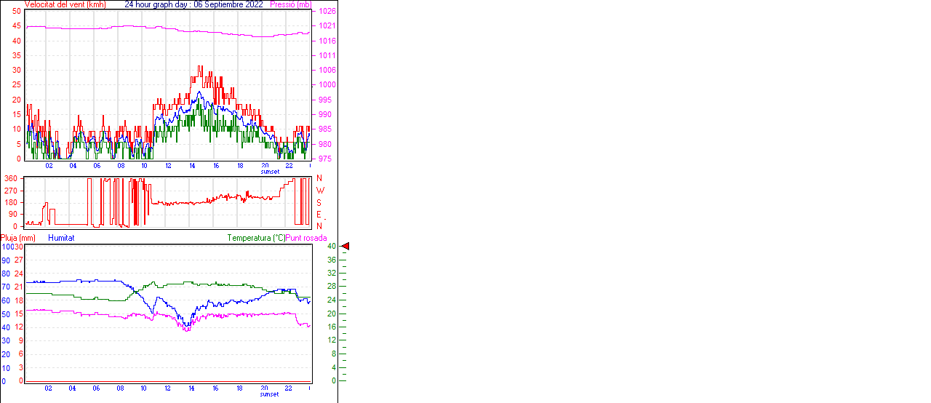Click the 'Humitat' legend label
The height and width of the screenshot is (403, 931).
[x=61, y=238]
